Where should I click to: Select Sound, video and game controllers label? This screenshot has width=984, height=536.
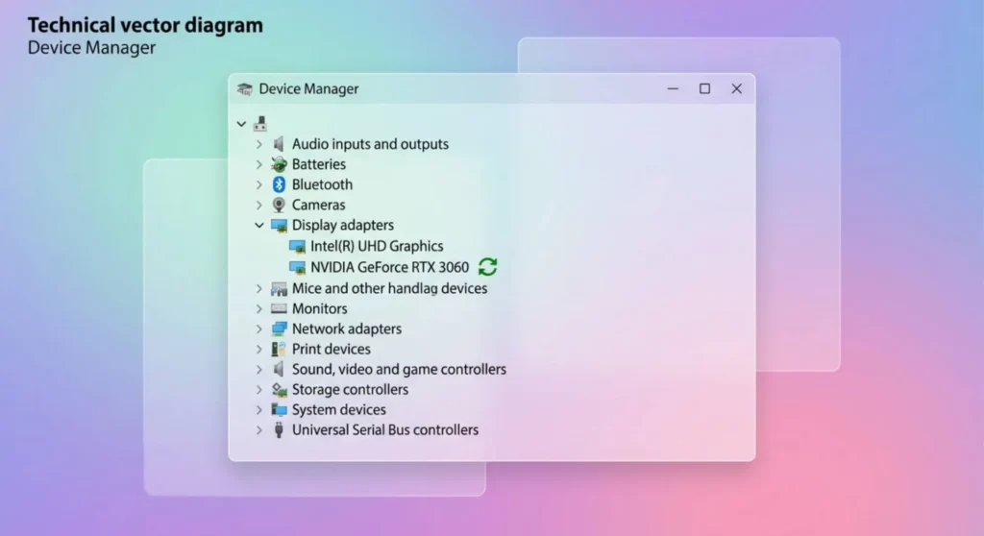(x=399, y=370)
